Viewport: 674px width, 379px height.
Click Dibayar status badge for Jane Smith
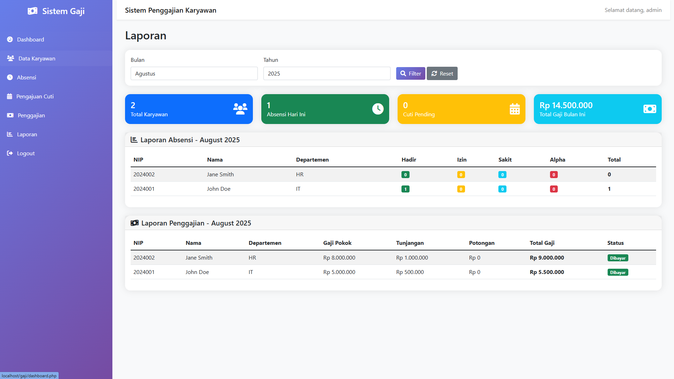(617, 258)
